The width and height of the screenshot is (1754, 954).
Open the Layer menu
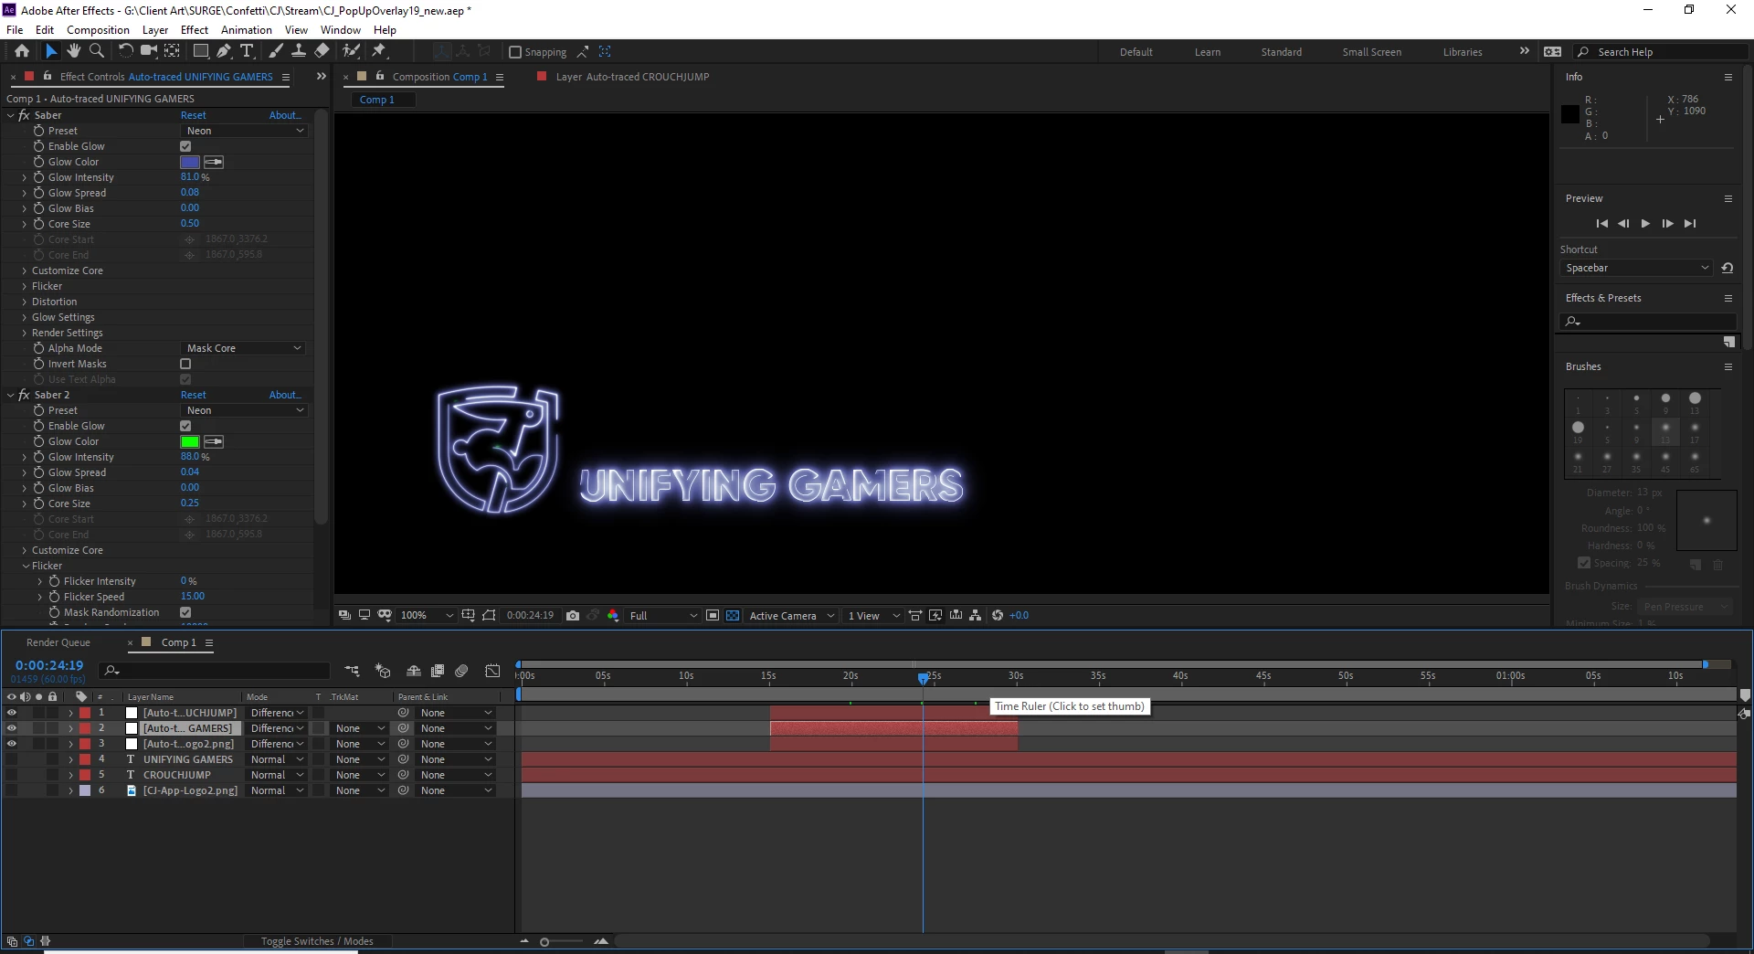click(x=155, y=29)
